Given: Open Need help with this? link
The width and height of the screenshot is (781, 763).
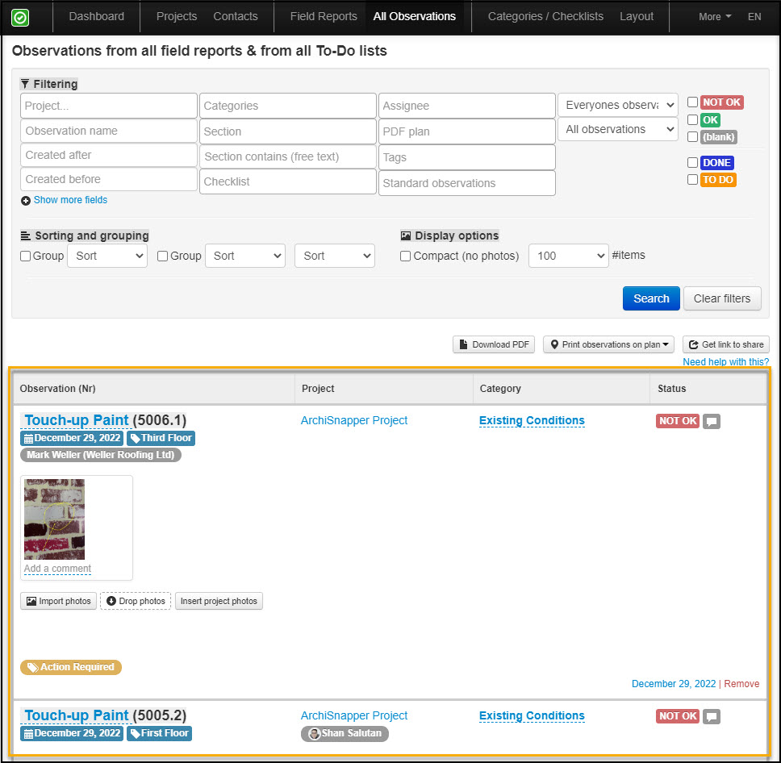Looking at the screenshot, I should click(x=725, y=362).
